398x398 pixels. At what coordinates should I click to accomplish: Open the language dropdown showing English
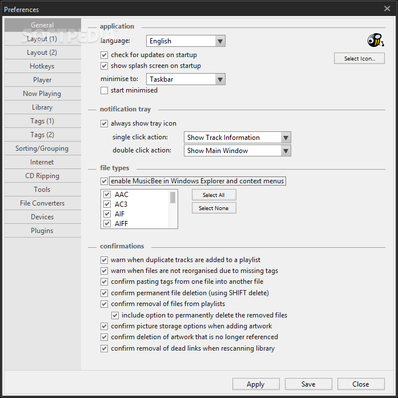click(x=186, y=41)
